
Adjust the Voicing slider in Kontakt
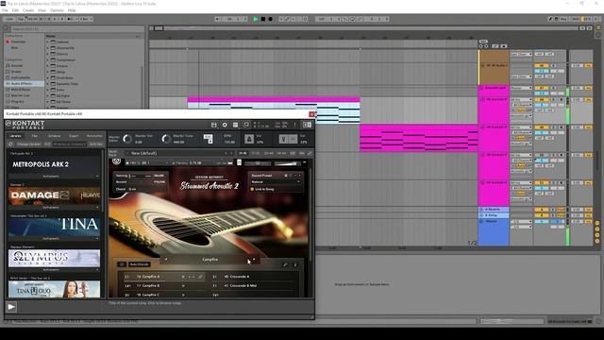click(141, 176)
